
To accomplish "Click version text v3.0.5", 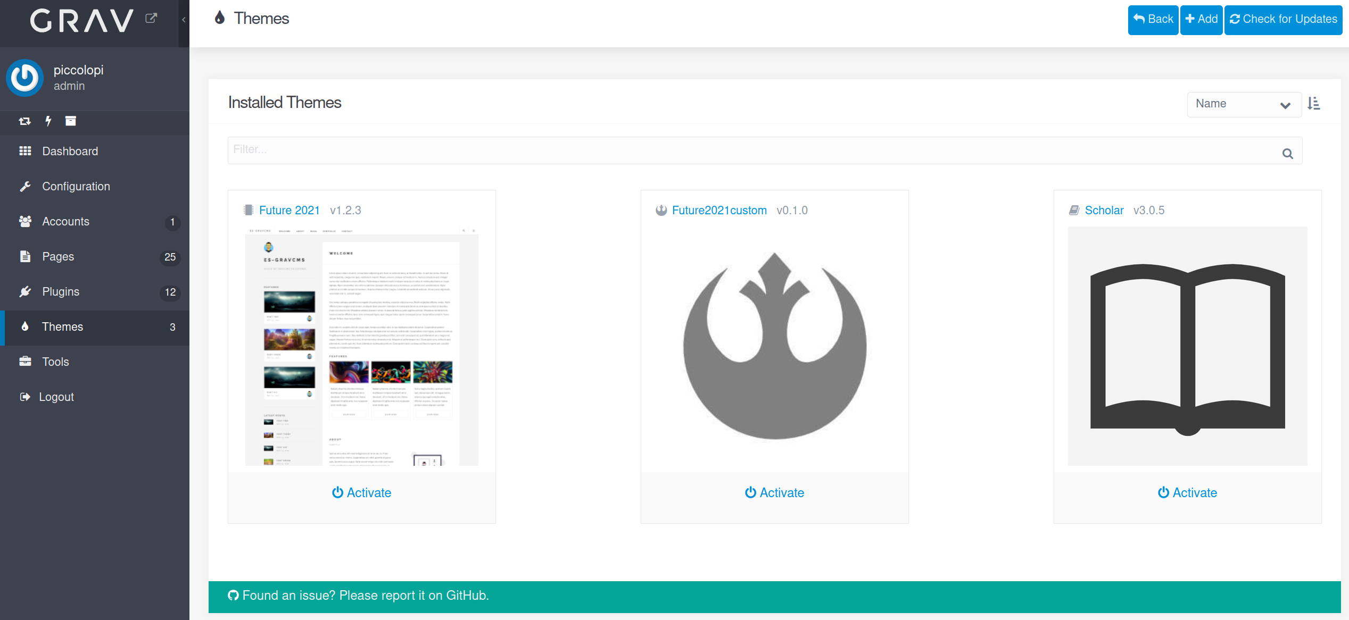I will (x=1149, y=211).
